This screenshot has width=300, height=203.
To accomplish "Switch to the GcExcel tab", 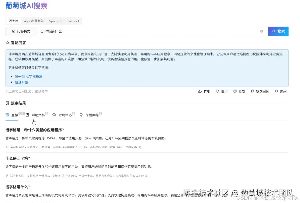I will [x=73, y=21].
